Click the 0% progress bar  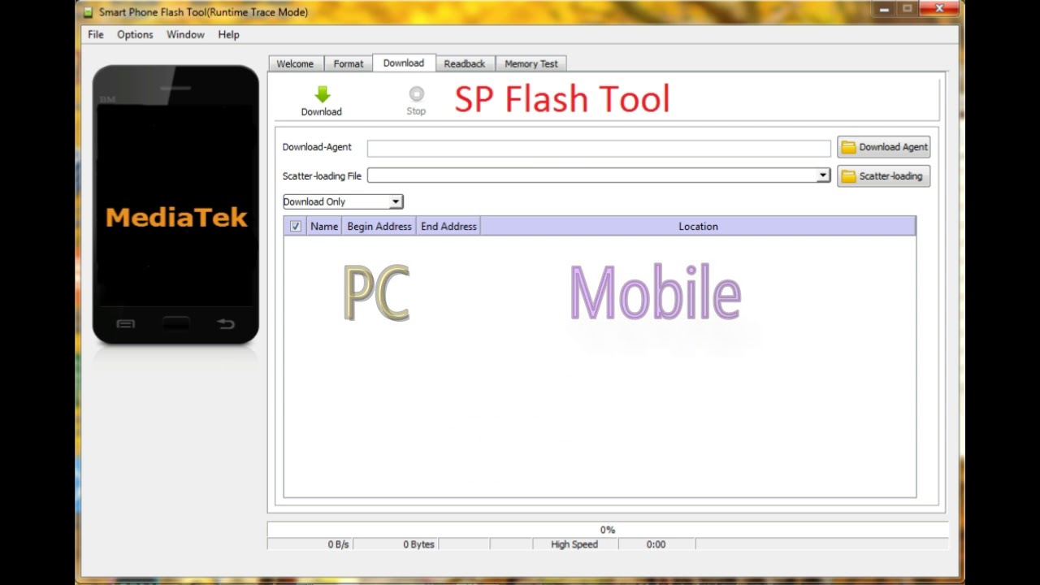pos(608,530)
